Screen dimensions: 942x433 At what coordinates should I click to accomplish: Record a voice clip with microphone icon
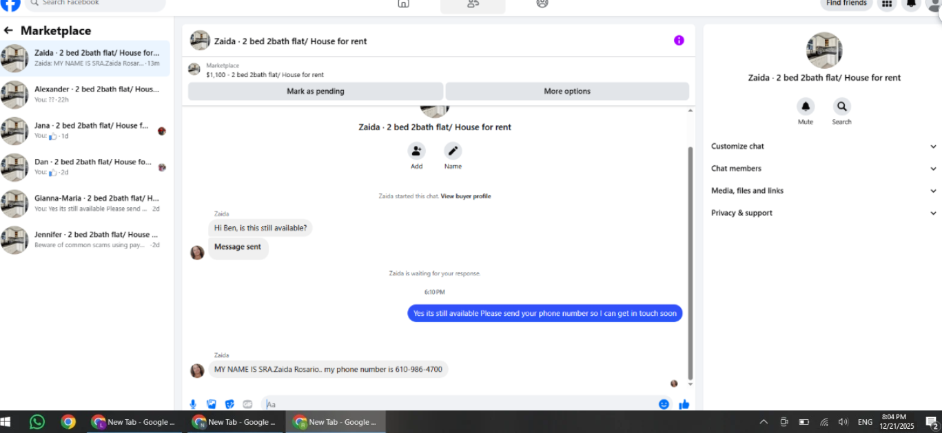[193, 404]
